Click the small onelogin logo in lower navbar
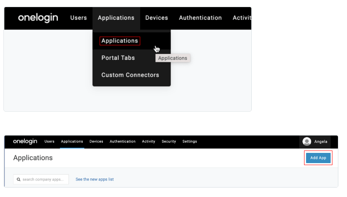Screen dimensions: 347x197 pyautogui.click(x=24, y=141)
